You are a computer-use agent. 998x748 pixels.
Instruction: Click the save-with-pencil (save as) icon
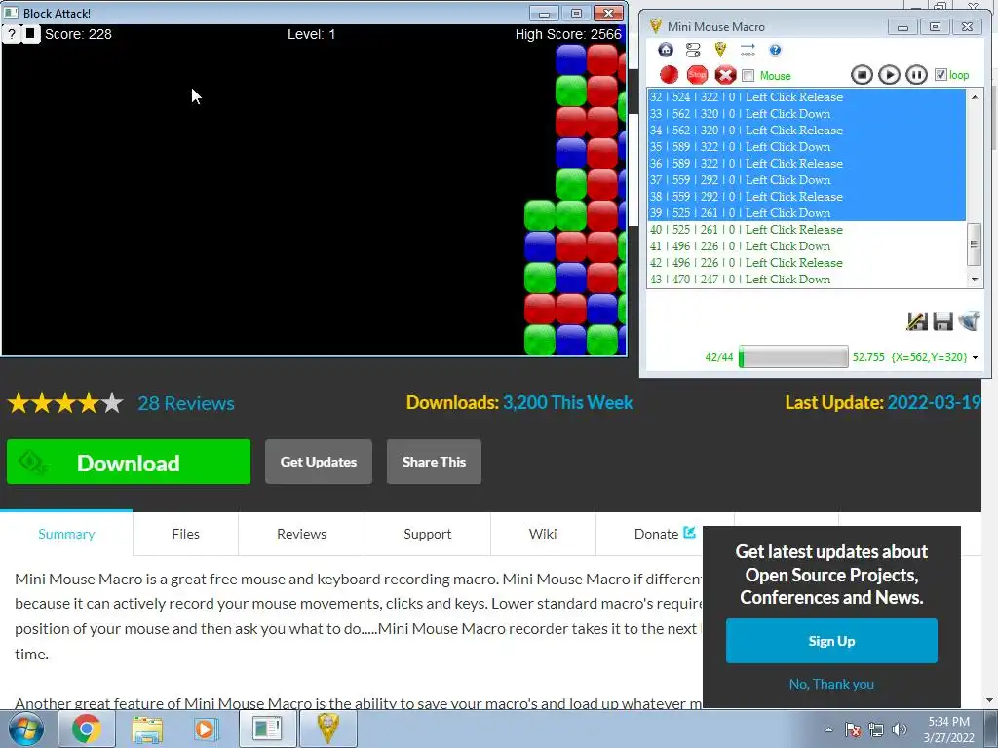tap(917, 321)
